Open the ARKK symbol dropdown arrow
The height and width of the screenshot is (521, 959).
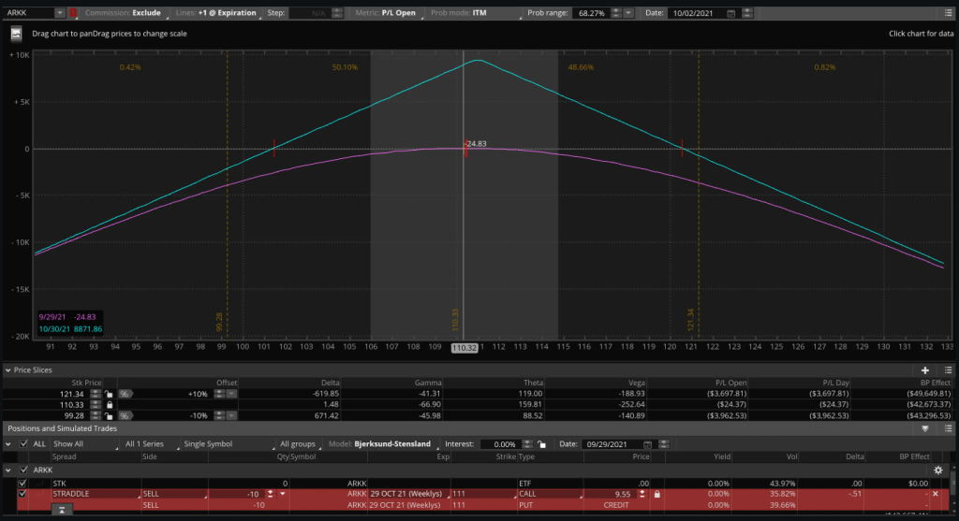[x=59, y=13]
